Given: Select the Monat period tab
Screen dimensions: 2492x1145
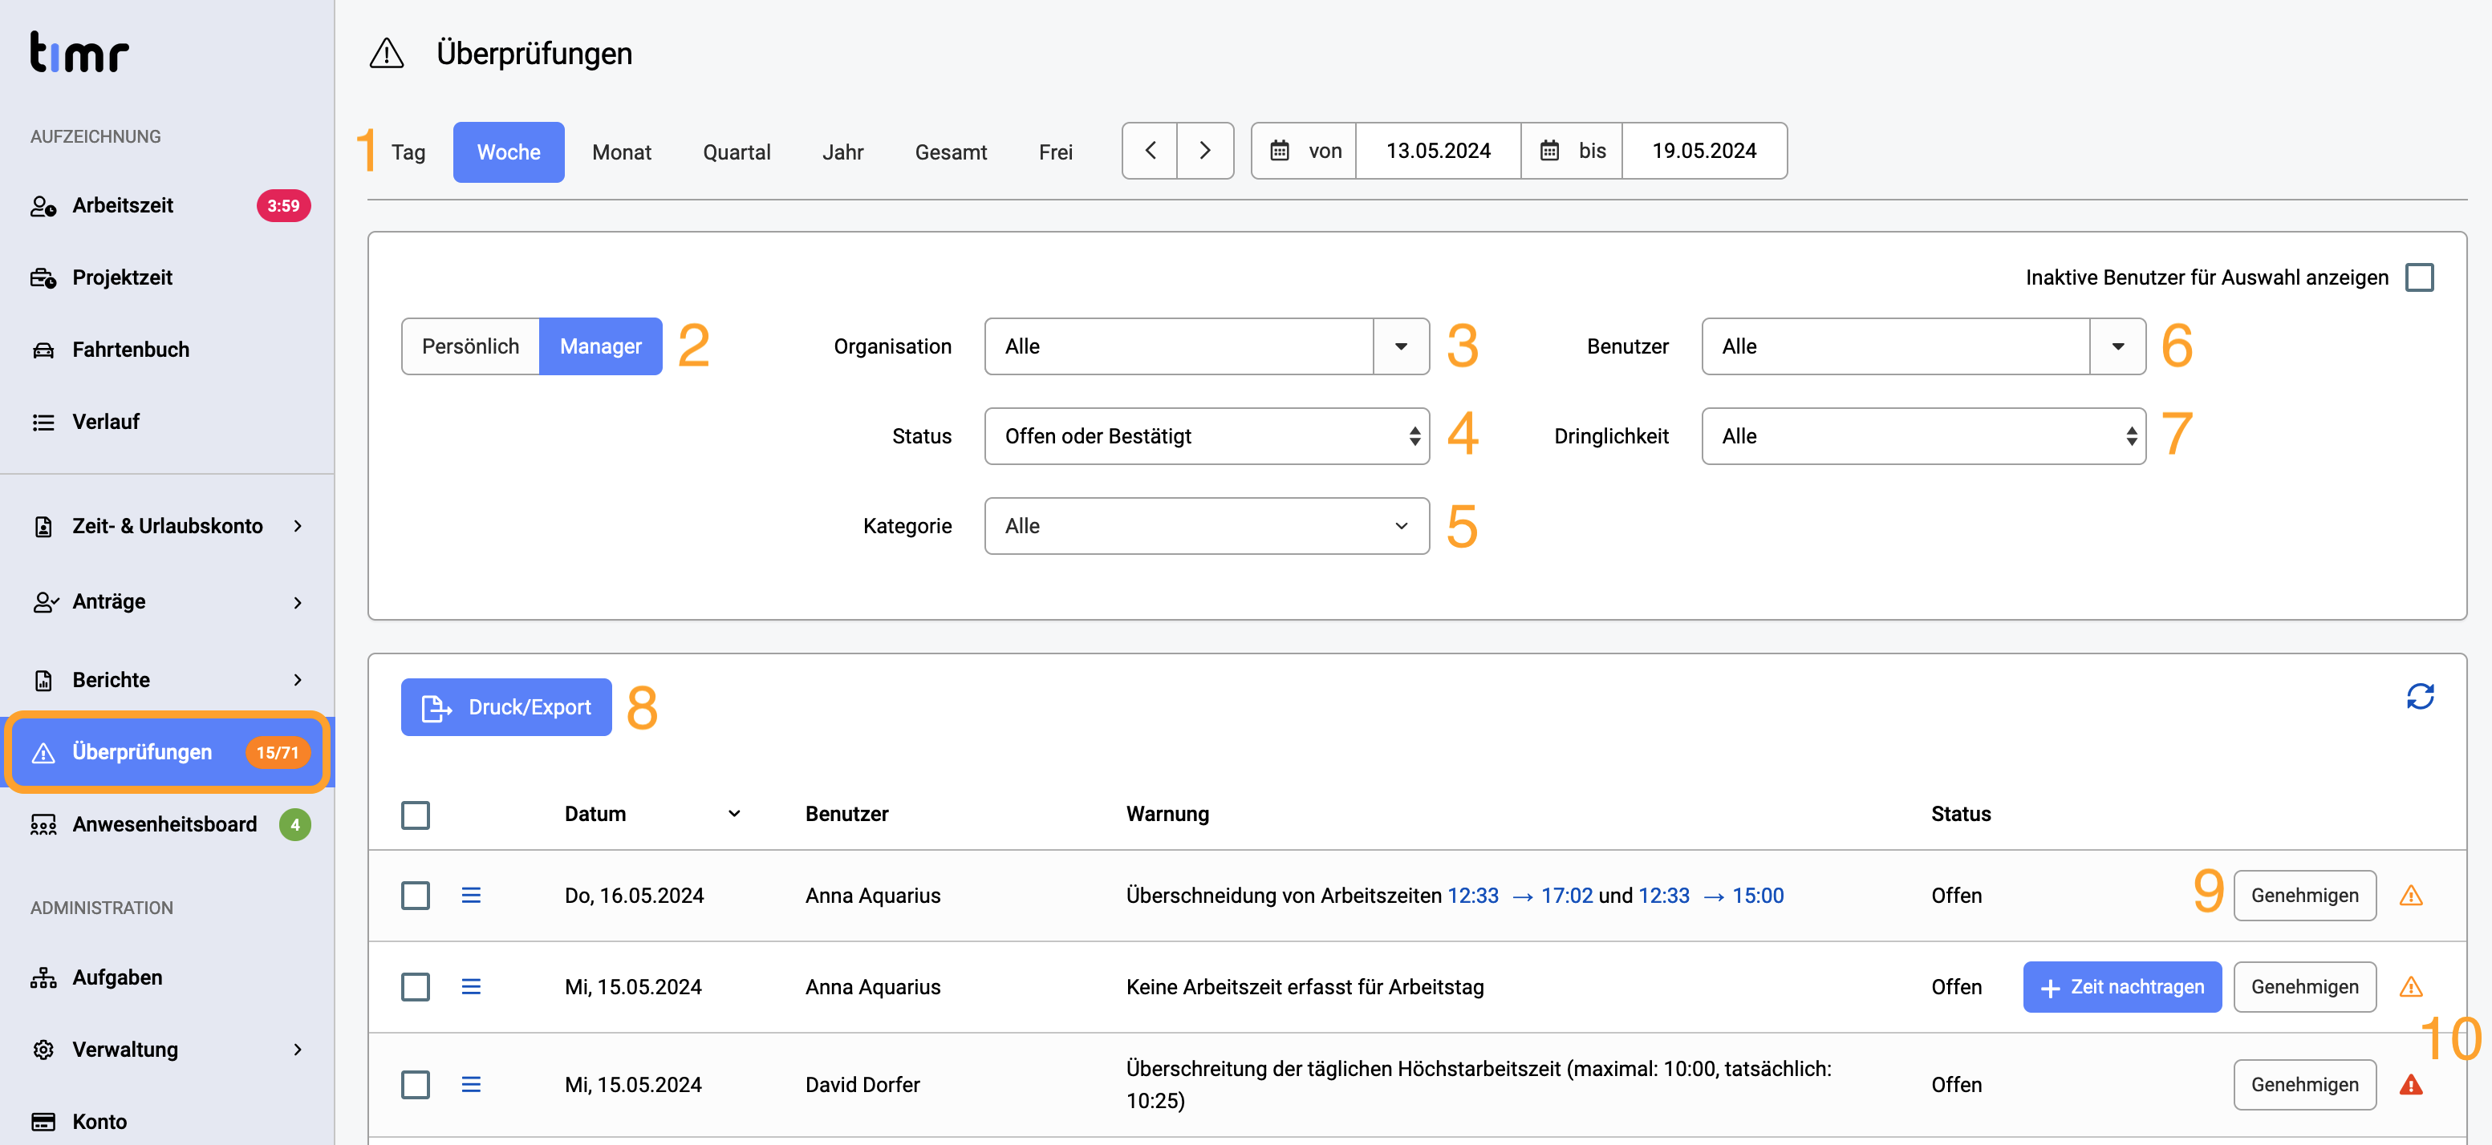Looking at the screenshot, I should 621,152.
